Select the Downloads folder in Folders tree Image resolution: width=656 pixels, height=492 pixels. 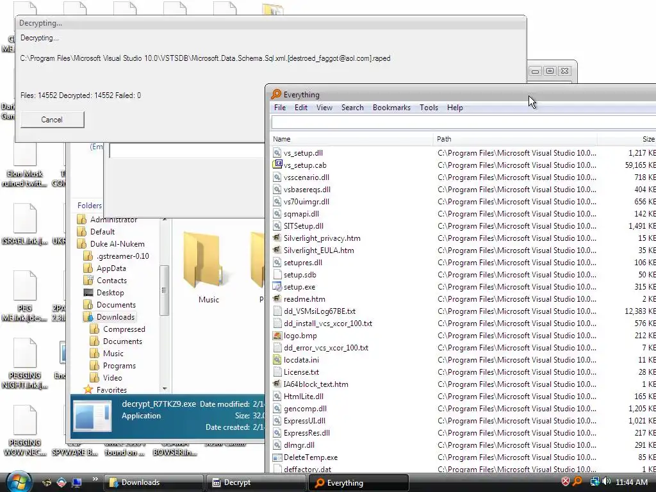click(110, 317)
